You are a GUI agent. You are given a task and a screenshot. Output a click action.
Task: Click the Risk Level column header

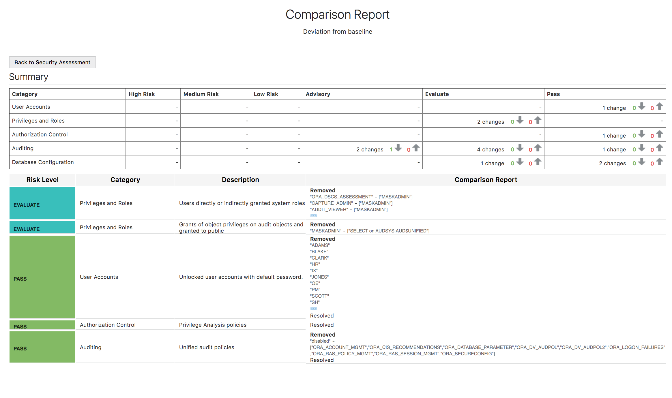click(42, 180)
